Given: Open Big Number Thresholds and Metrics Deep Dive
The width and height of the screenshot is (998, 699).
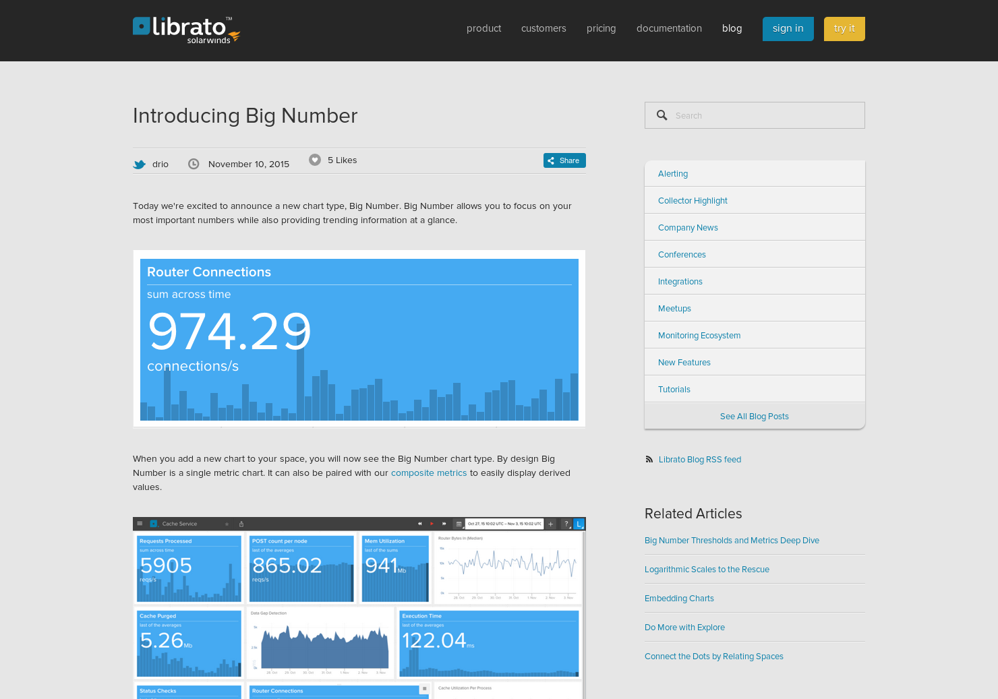Looking at the screenshot, I should click(x=732, y=541).
